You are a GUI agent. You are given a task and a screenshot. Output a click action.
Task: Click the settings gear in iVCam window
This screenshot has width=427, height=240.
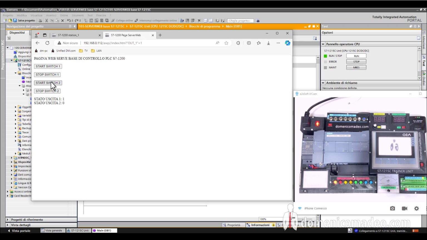tap(416, 208)
